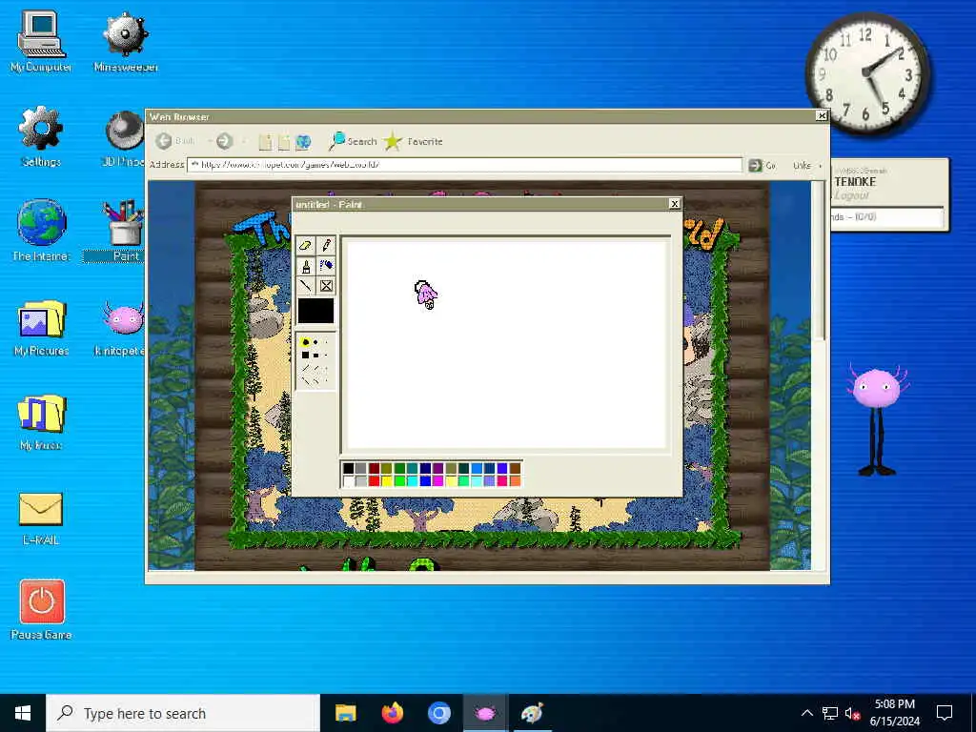This screenshot has height=732, width=976.
Task: Select the crossed-box clear tool in Paint
Action: pyautogui.click(x=326, y=286)
